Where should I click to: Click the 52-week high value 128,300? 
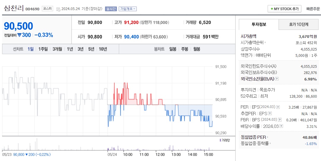[x=296, y=96]
